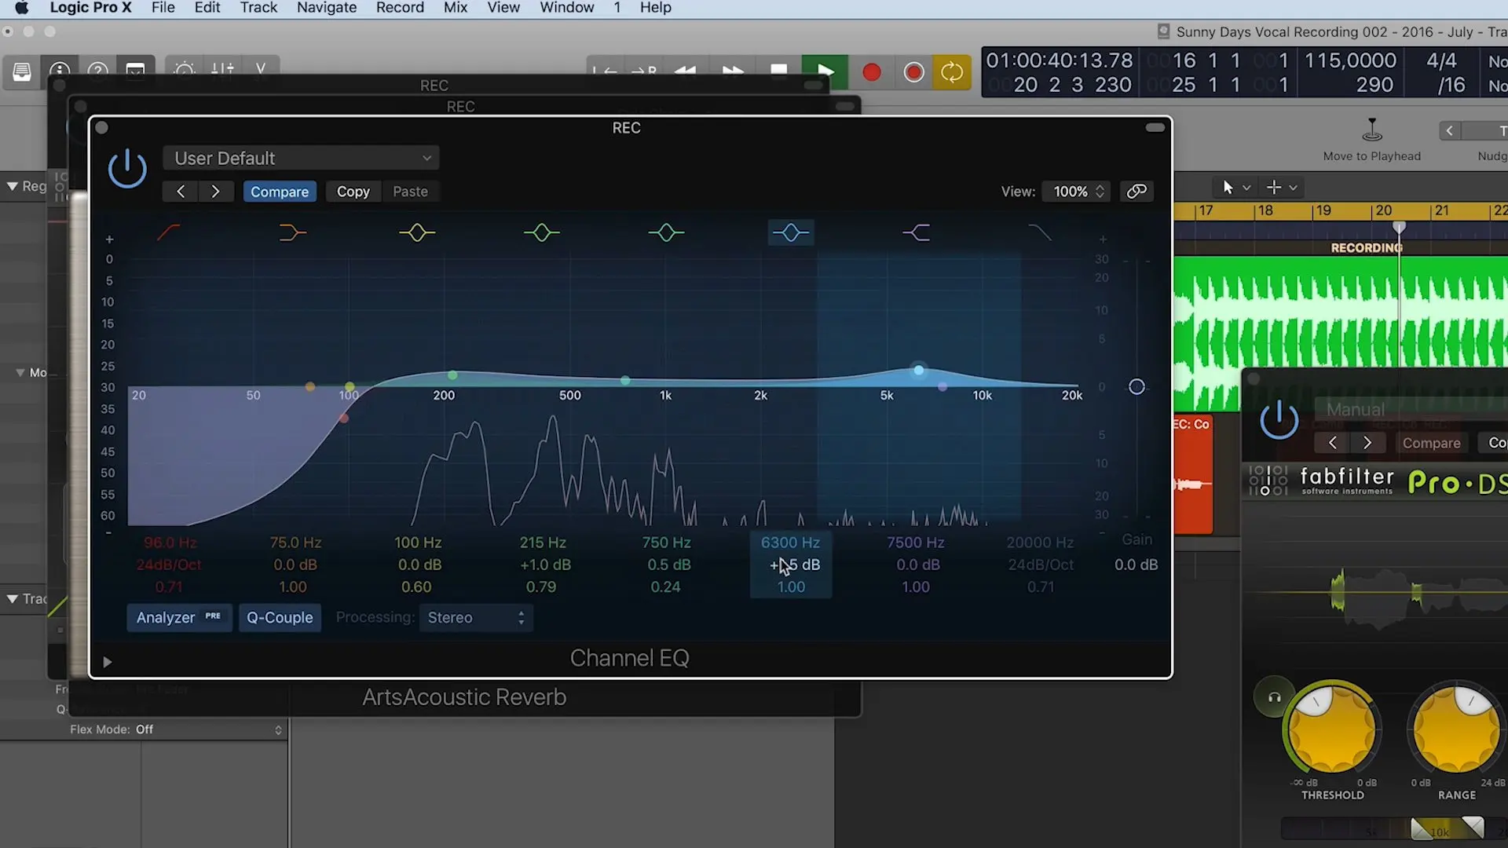This screenshot has width=1508, height=848.
Task: Toggle the Channel EQ power button
Action: click(127, 169)
